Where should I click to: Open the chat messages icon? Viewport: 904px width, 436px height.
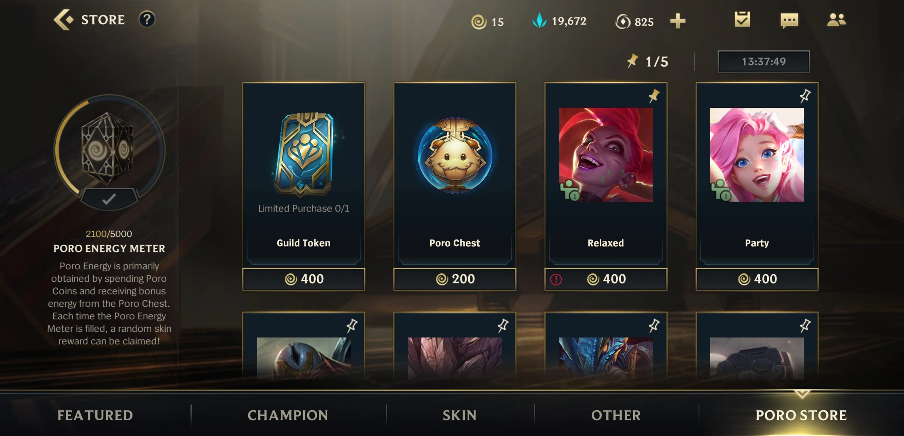click(x=789, y=20)
